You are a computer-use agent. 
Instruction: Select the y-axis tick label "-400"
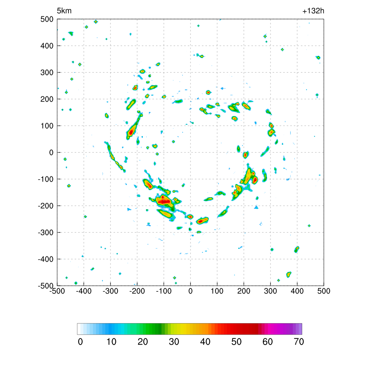(x=46, y=259)
